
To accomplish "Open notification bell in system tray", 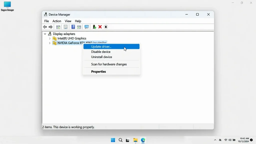I will coord(251,140).
